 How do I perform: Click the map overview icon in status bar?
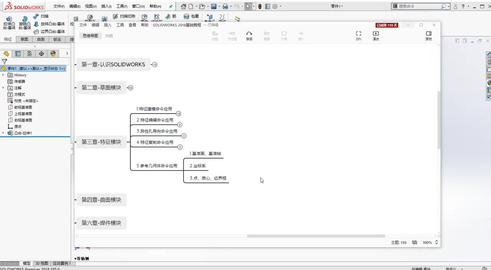(414, 242)
